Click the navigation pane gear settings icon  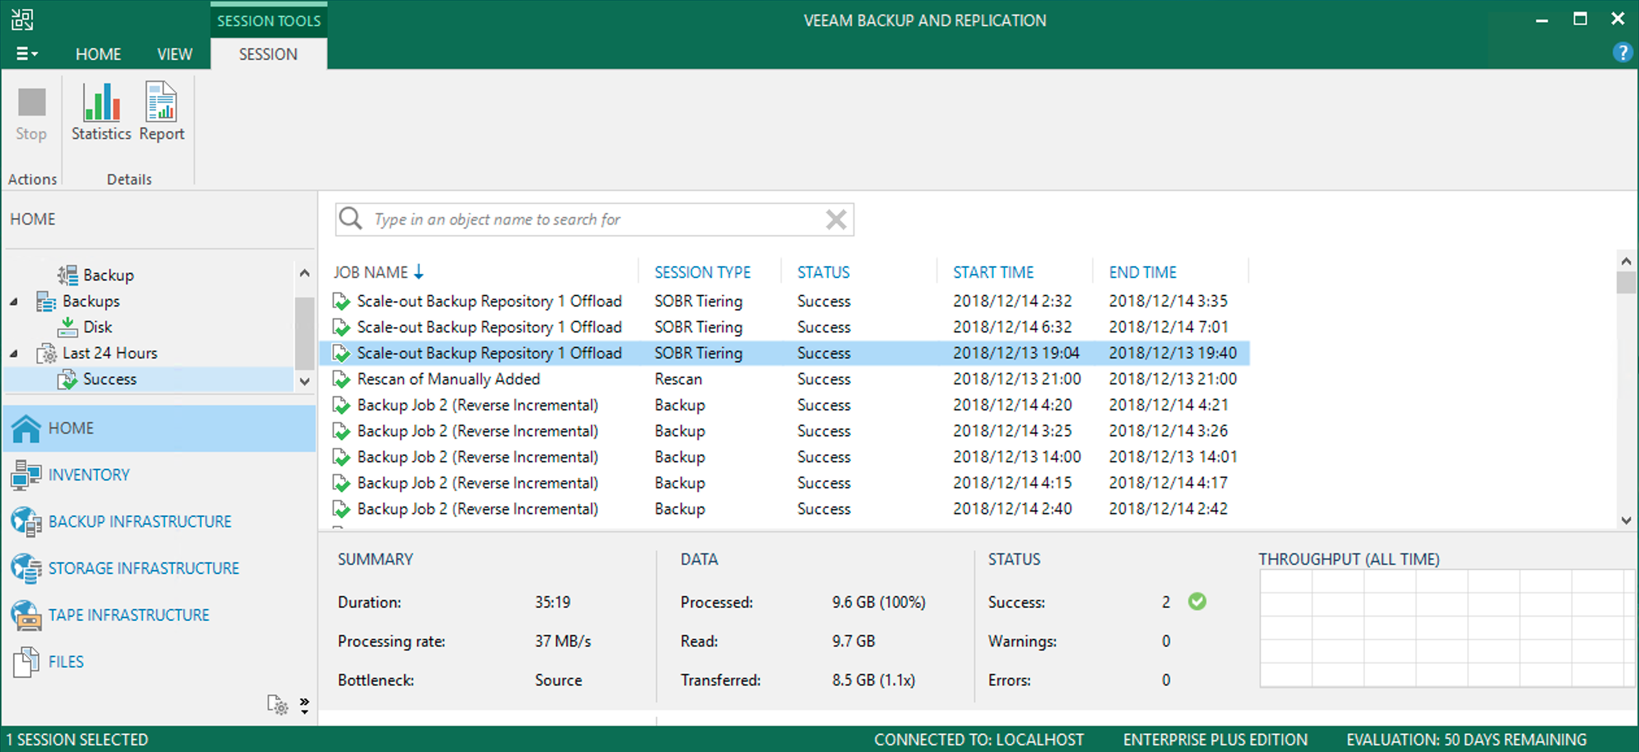point(278,705)
